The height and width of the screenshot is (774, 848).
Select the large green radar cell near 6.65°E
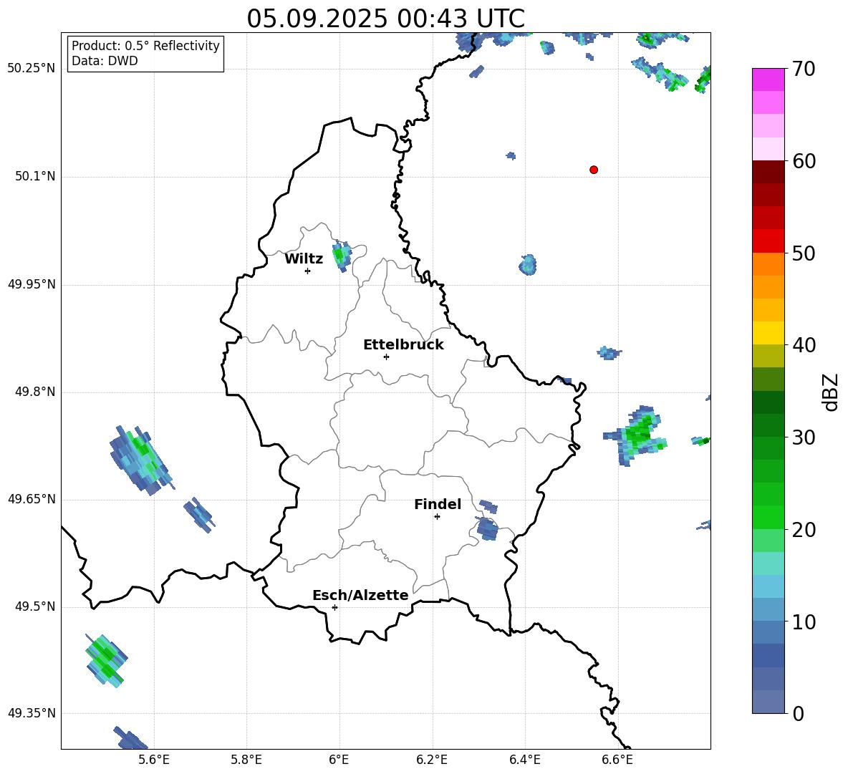click(636, 434)
